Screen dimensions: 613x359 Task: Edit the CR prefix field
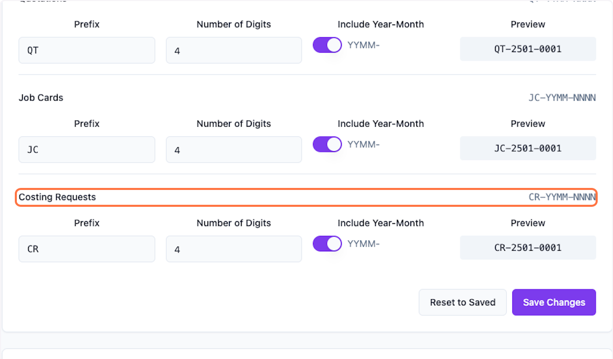pyautogui.click(x=87, y=249)
